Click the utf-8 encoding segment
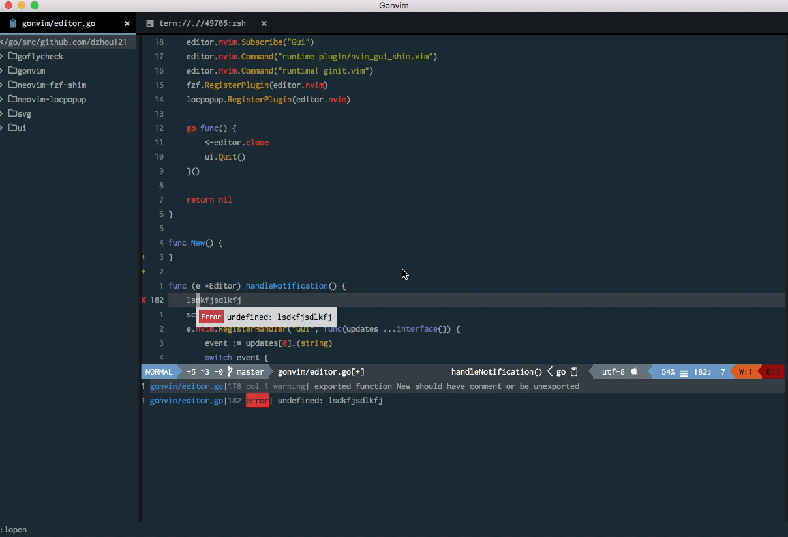Image resolution: width=788 pixels, height=537 pixels. [x=613, y=372]
